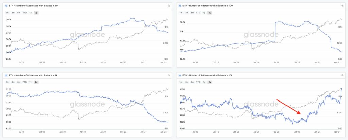Click 3m range on Balance ≥ 100 chart

point(187,13)
